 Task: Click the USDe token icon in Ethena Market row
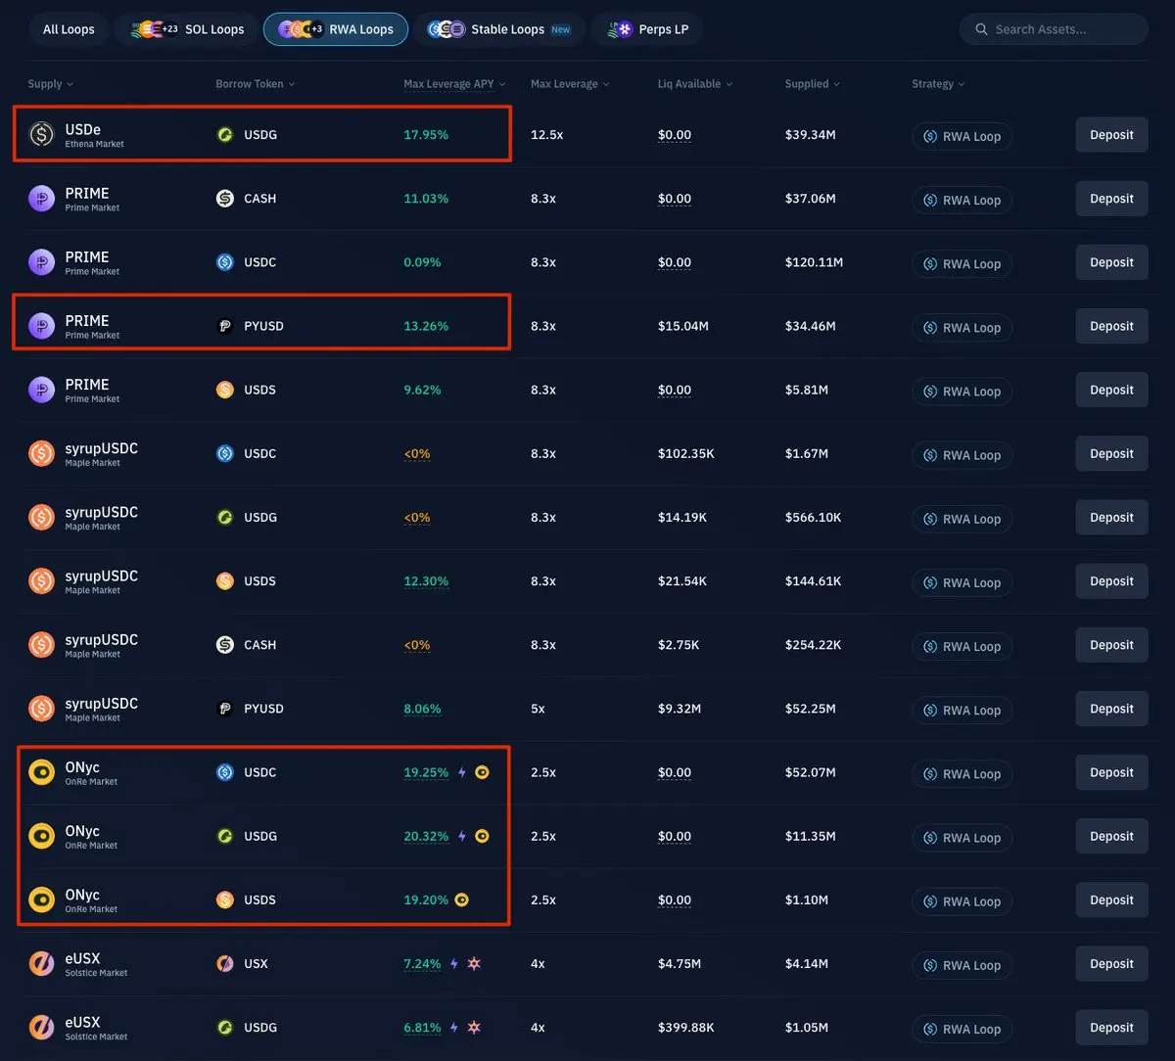coord(41,134)
